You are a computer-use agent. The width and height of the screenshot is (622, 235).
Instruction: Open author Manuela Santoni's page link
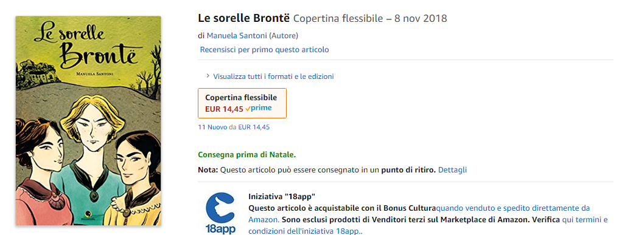coord(237,36)
